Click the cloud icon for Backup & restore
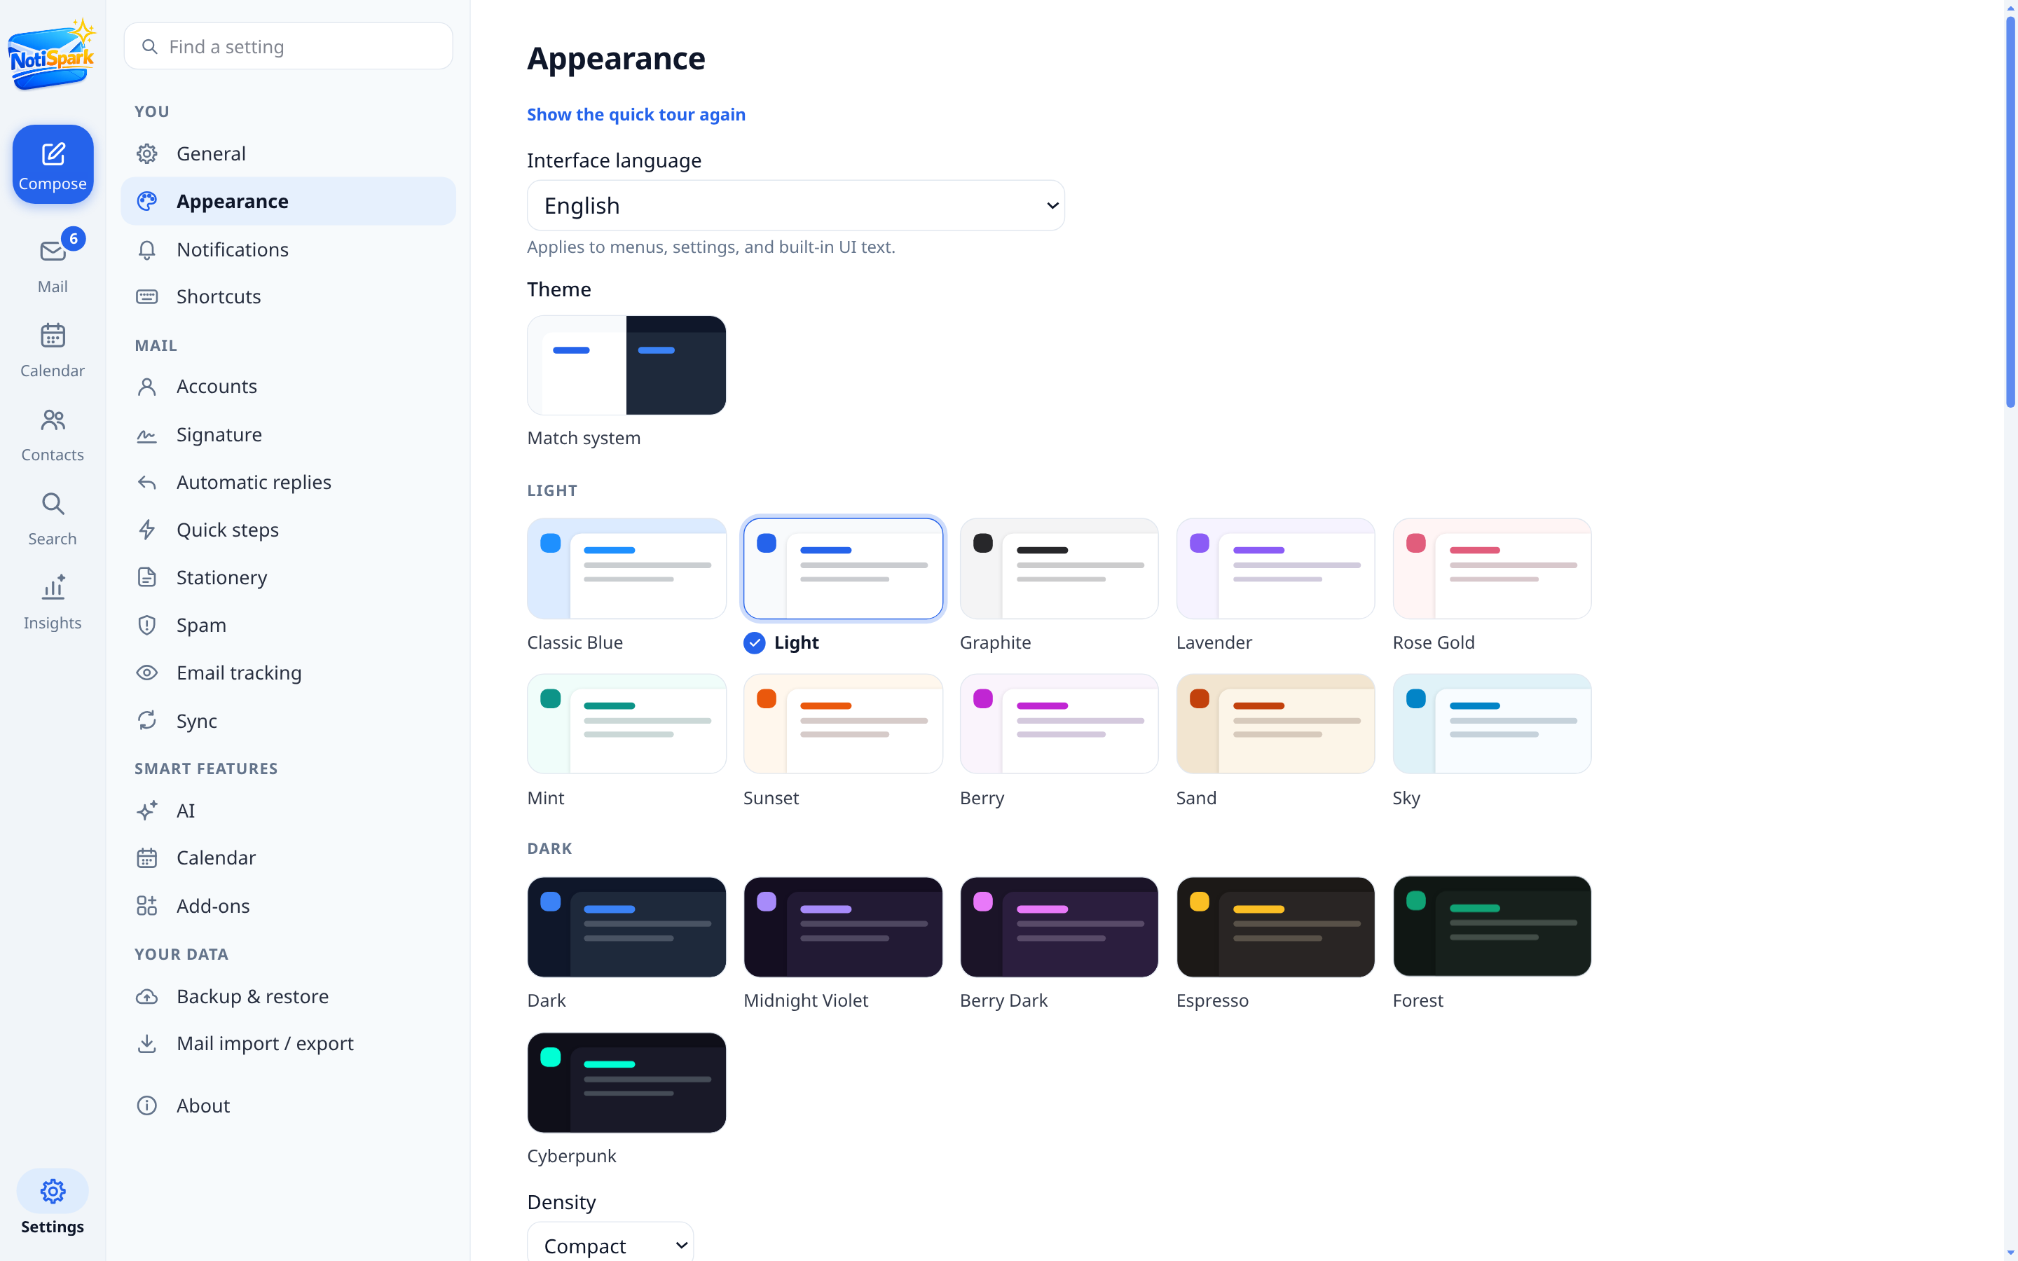Image resolution: width=2018 pixels, height=1261 pixels. pyautogui.click(x=146, y=997)
